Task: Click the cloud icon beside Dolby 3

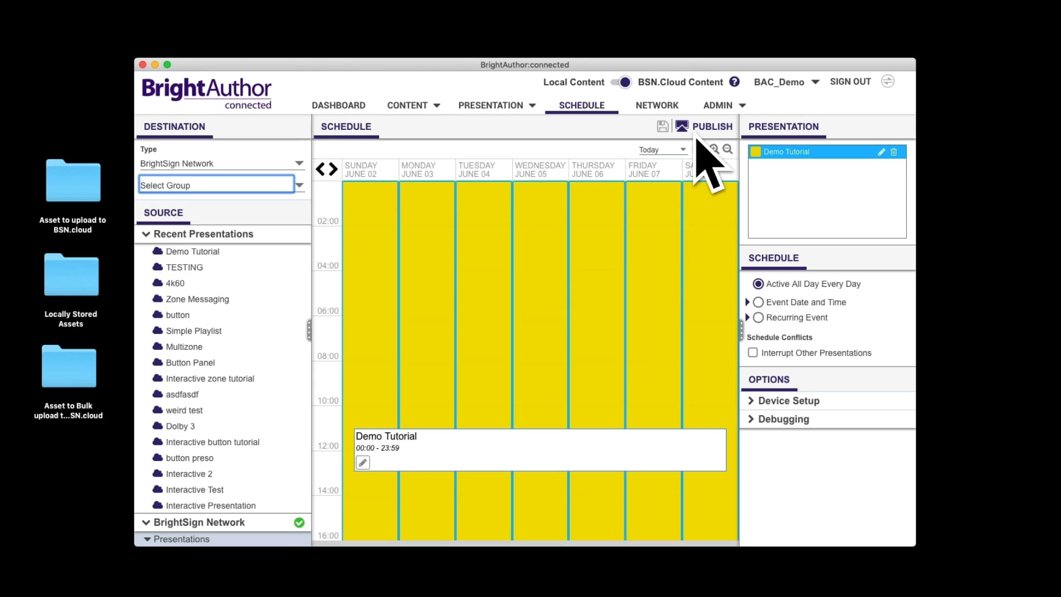Action: click(157, 426)
